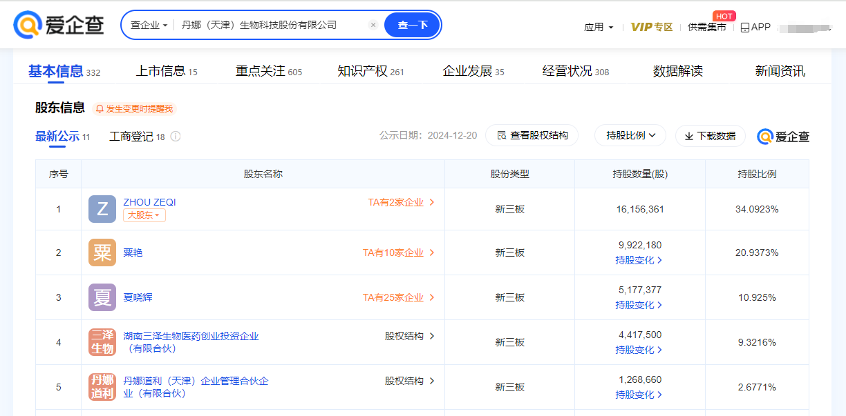This screenshot has width=846, height=416.
Task: Open the 数据解读 tab
Action: click(x=678, y=71)
